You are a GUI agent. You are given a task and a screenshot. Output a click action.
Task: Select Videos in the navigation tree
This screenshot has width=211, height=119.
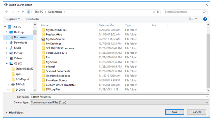18,58
